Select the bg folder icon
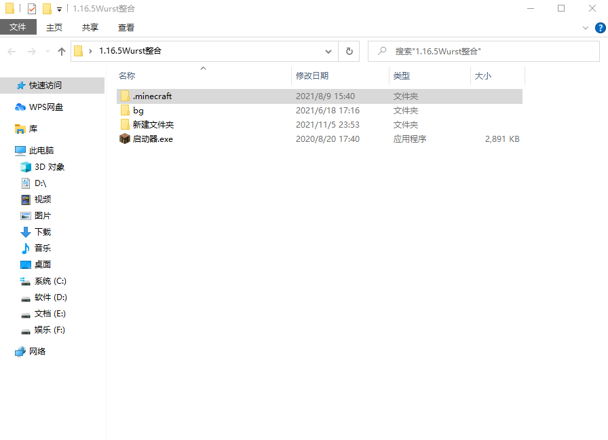Viewport: 608px width, 440px height. [x=125, y=110]
